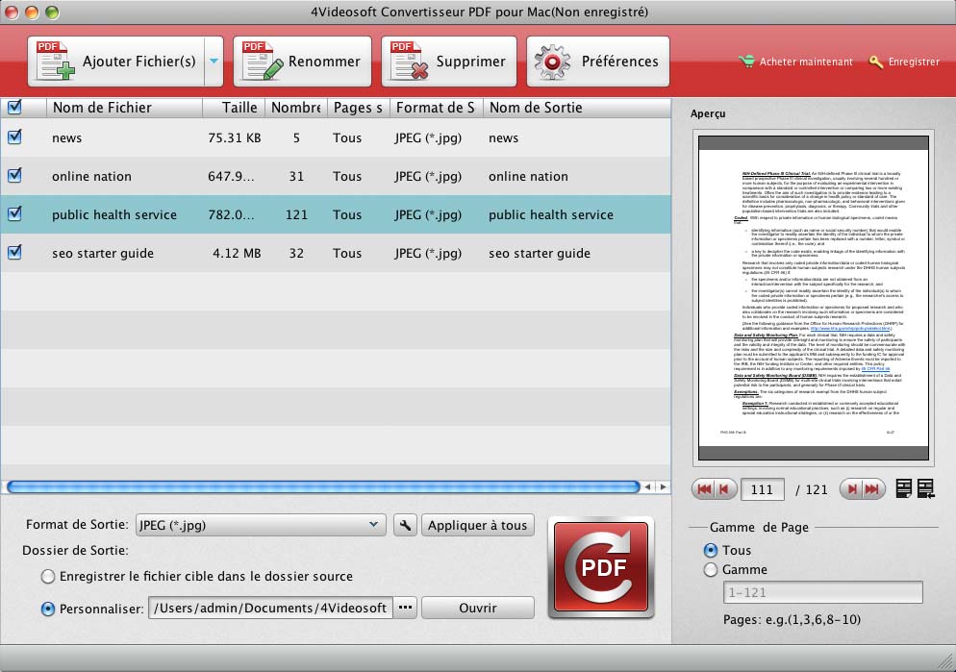Screen dimensions: 956x672
Task: Toggle the seo starter guide checkbox
Action: click(x=14, y=253)
